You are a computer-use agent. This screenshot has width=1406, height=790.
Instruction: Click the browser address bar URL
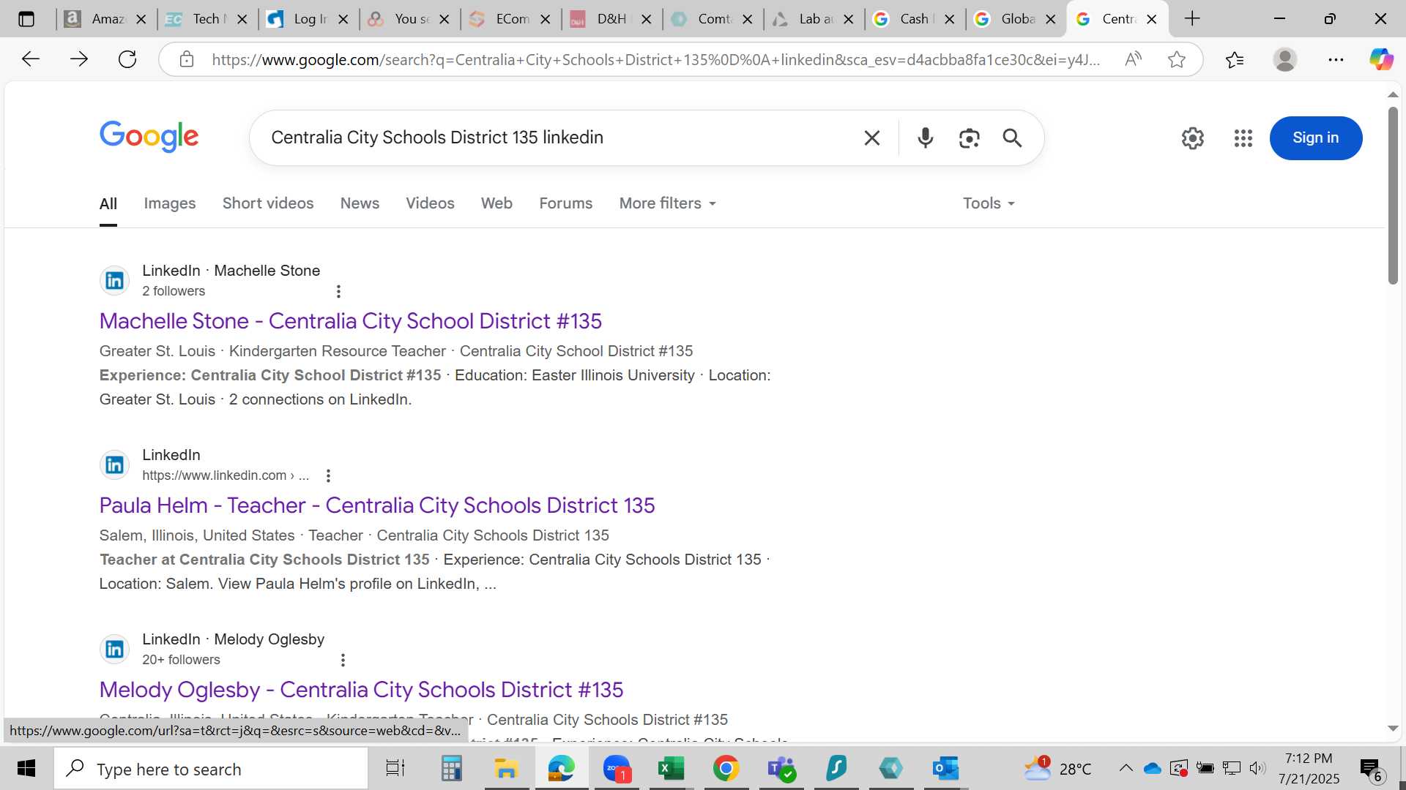[x=655, y=59]
